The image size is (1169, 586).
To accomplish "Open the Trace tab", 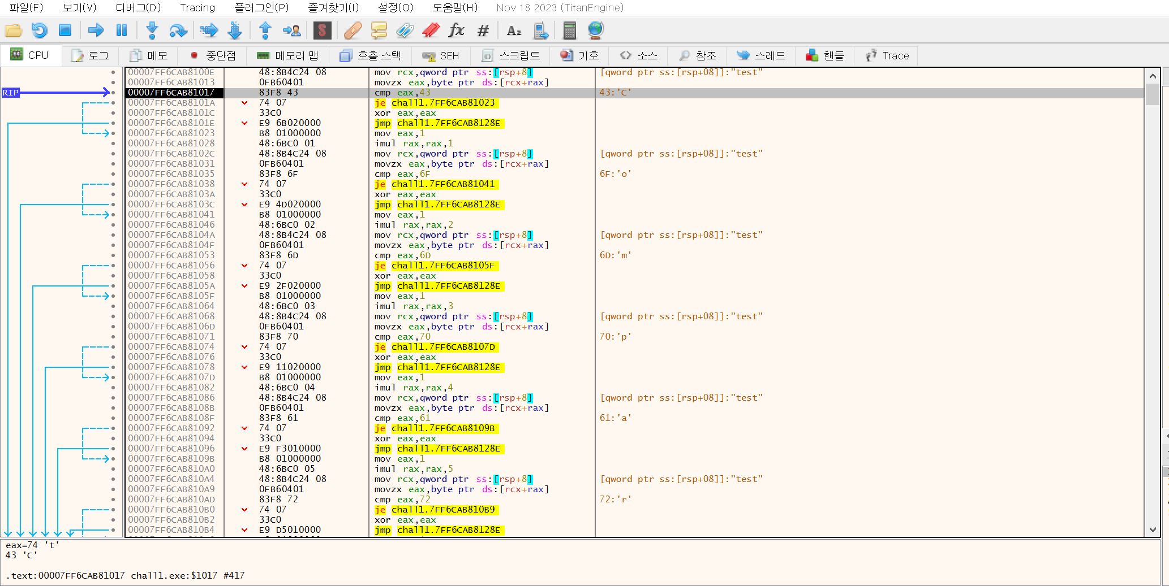I will coord(887,55).
